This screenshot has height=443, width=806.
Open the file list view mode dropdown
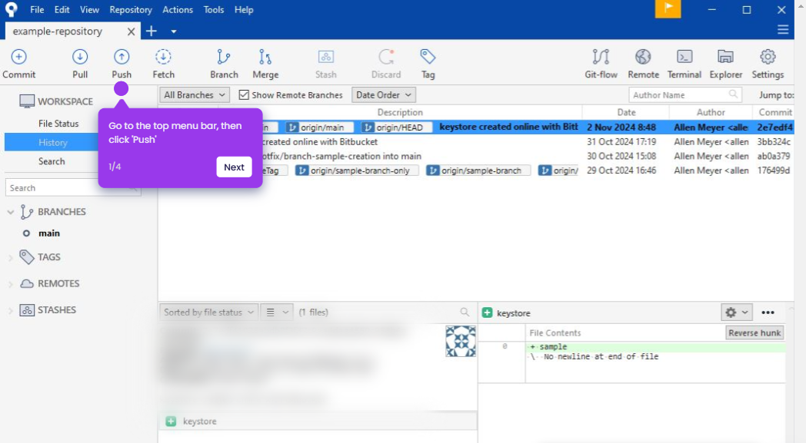277,312
